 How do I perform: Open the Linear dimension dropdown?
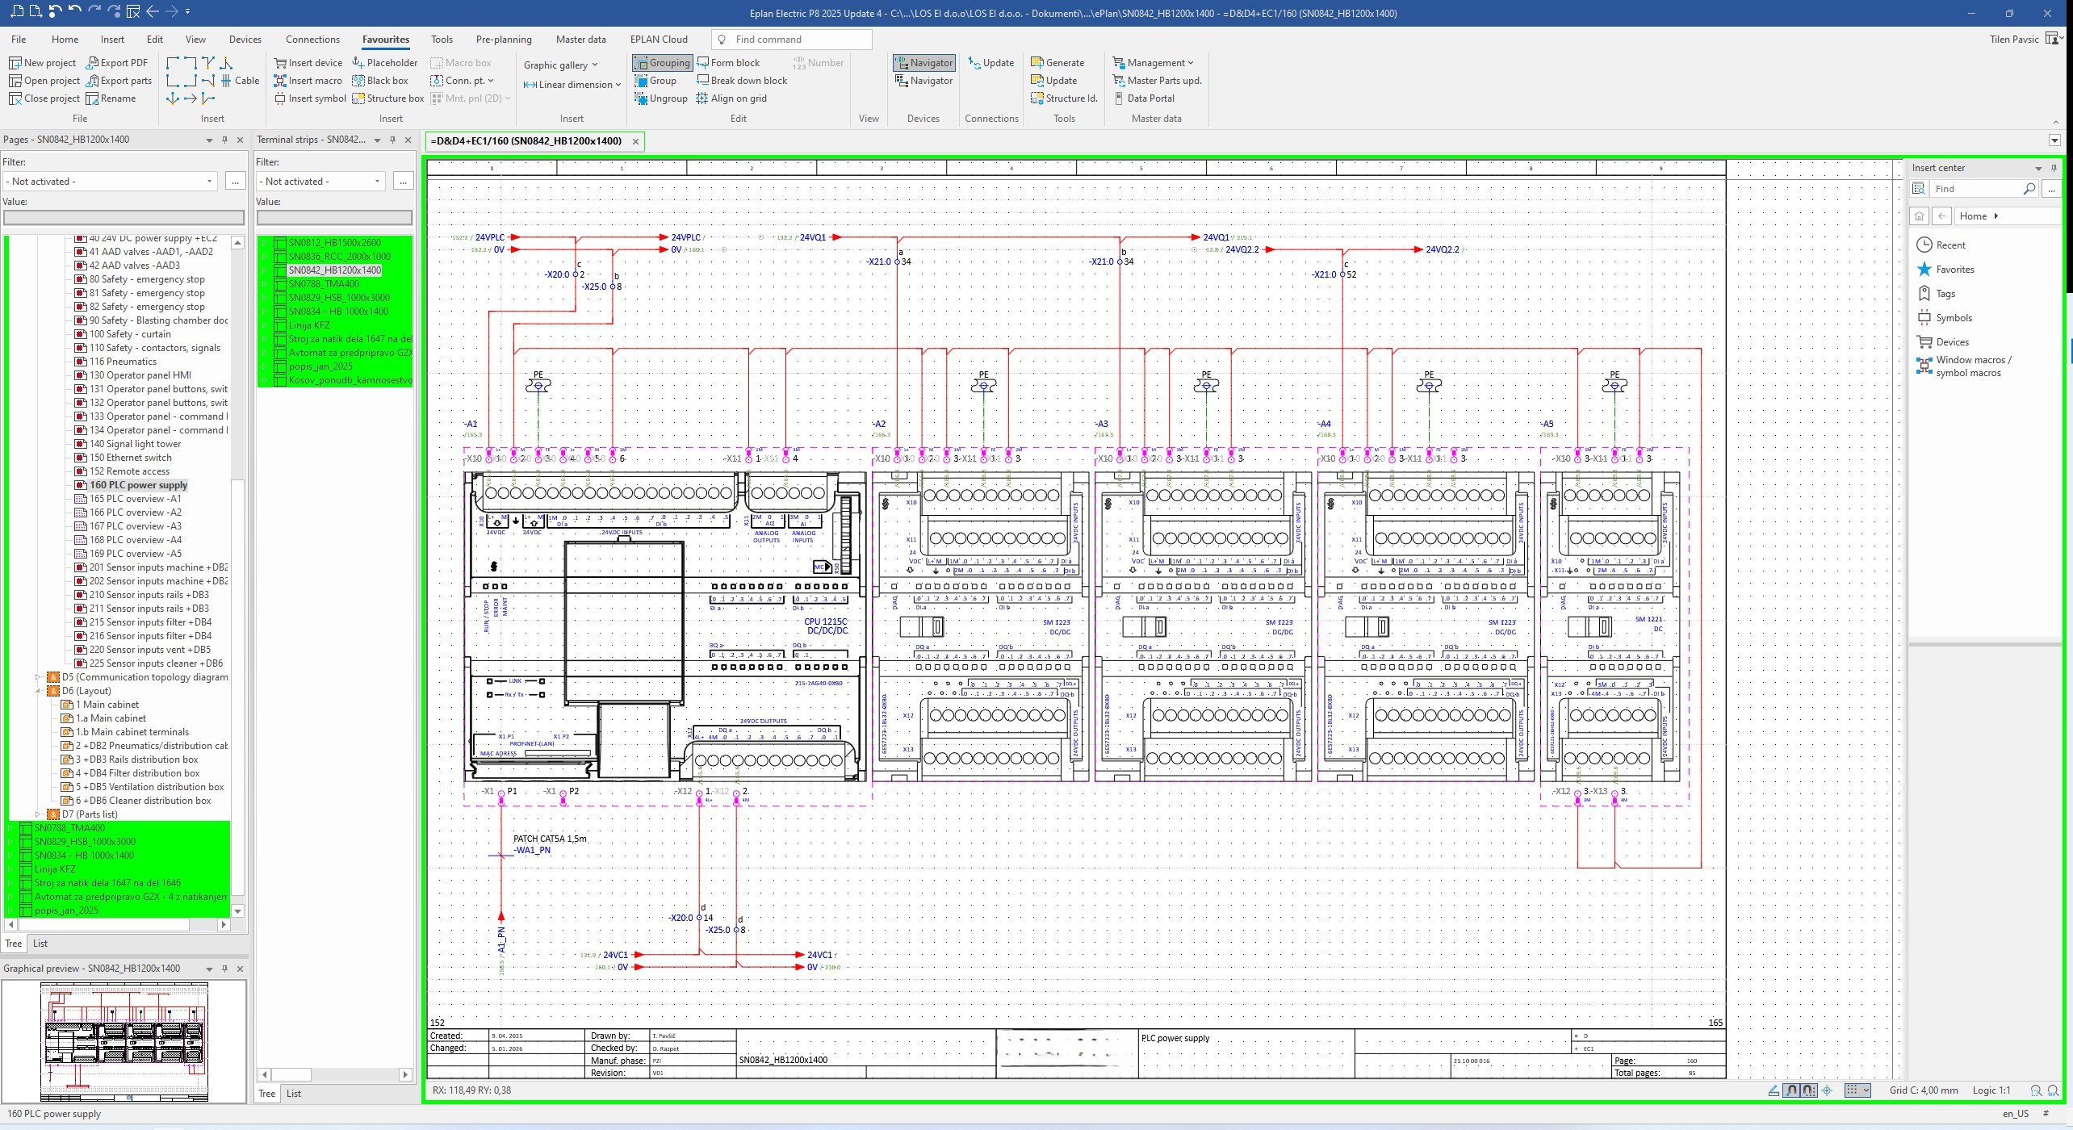click(x=572, y=84)
